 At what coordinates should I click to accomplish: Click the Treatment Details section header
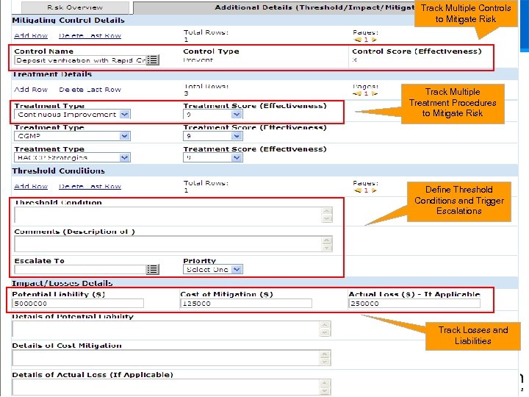pyautogui.click(x=52, y=74)
